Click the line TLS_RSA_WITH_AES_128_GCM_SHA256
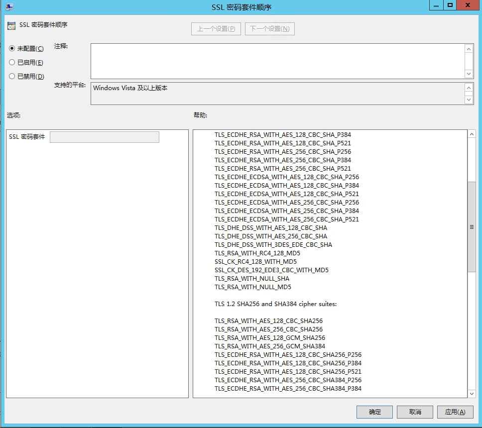The width and height of the screenshot is (482, 428). pos(270,337)
